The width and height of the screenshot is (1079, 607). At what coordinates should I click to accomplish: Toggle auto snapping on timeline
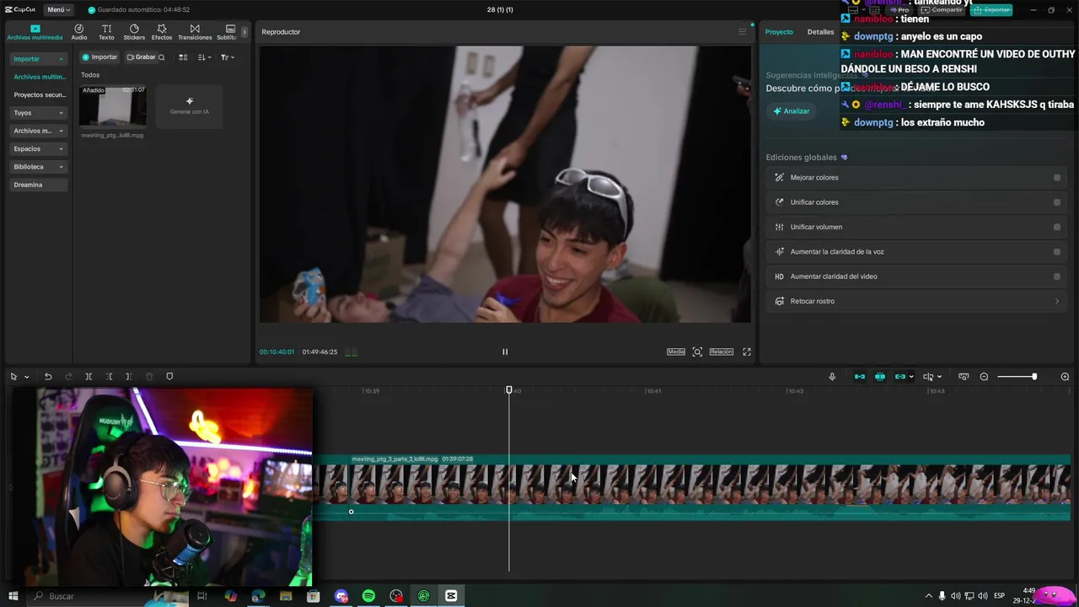(880, 377)
